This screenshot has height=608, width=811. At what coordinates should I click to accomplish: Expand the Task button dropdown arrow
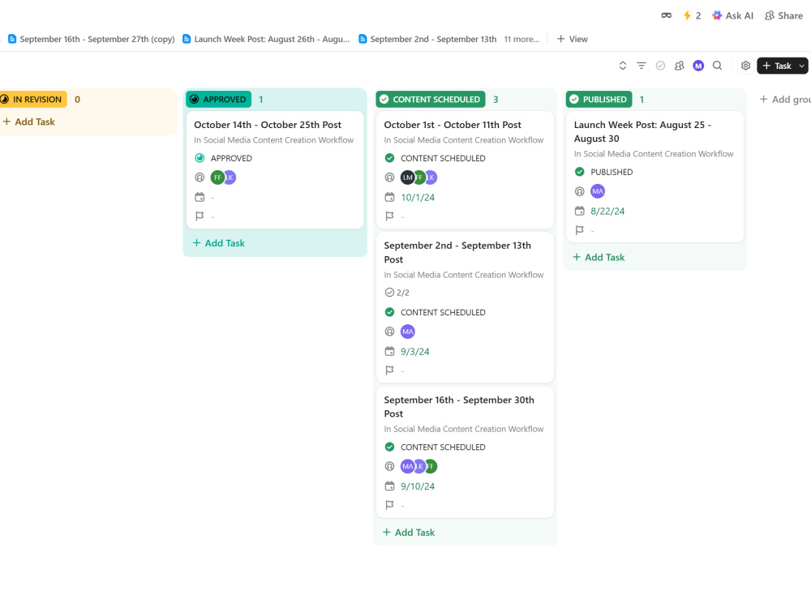802,66
